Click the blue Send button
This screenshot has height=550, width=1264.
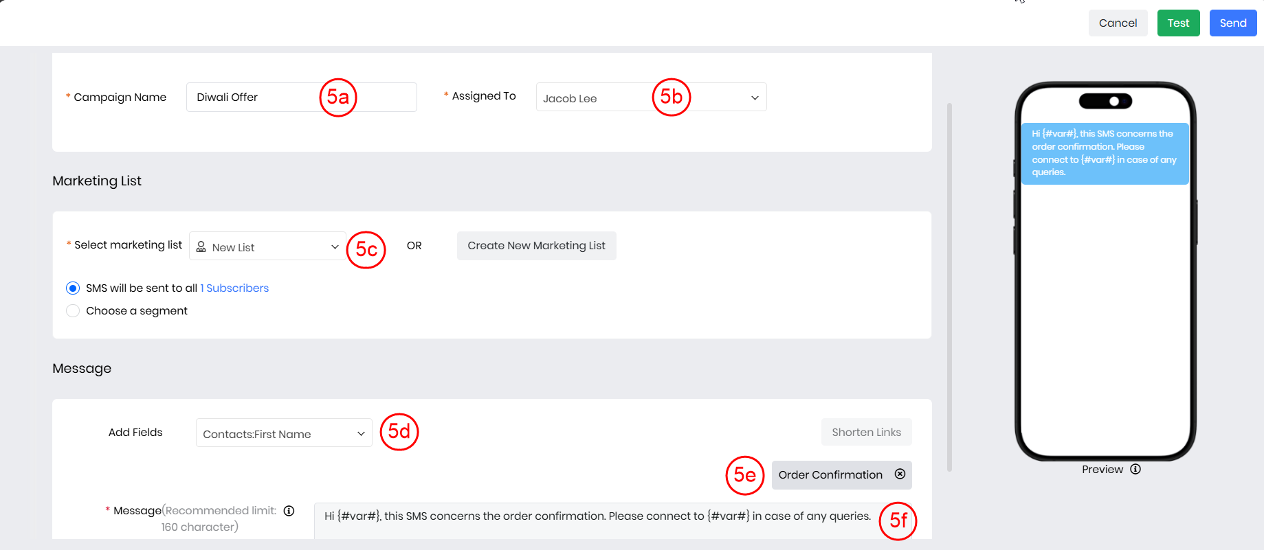click(1232, 23)
